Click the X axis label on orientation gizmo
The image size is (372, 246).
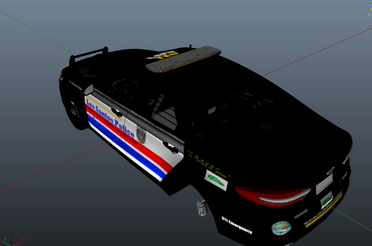coord(23,239)
